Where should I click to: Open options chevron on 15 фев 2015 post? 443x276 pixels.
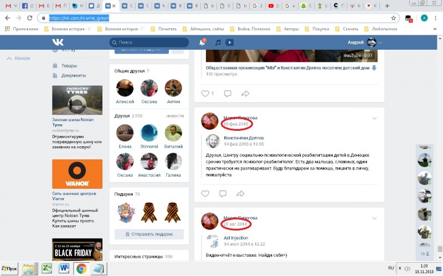coord(374,118)
